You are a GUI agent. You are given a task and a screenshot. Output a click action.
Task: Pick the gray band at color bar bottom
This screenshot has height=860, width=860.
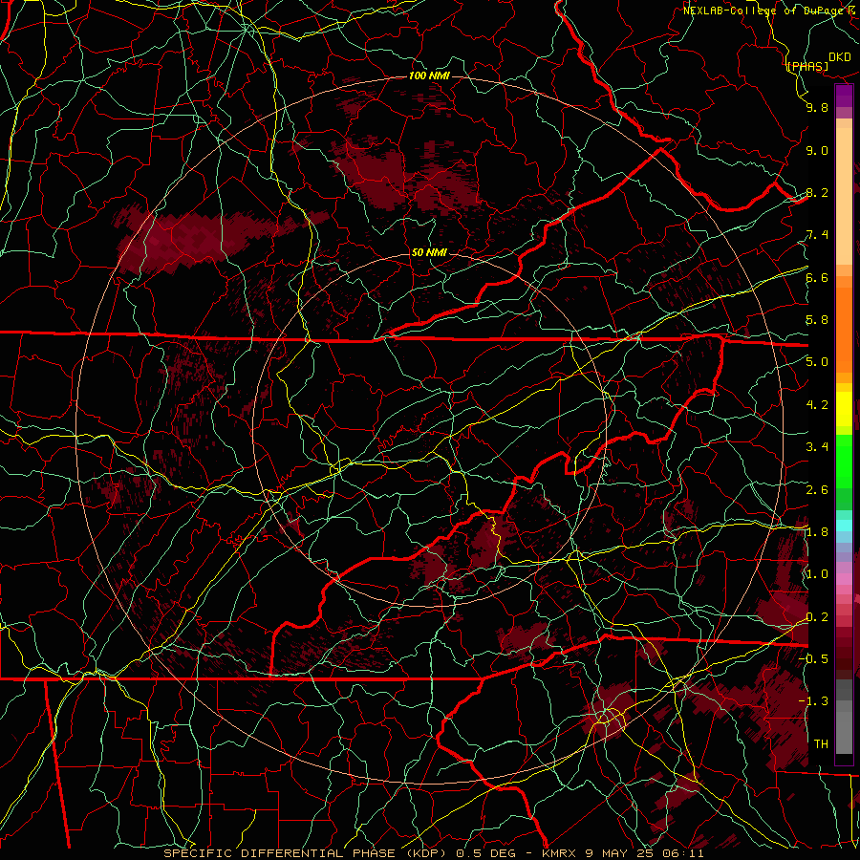[x=844, y=727]
